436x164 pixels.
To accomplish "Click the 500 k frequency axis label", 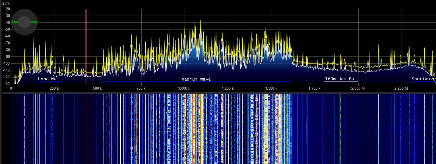I will tap(98, 89).
